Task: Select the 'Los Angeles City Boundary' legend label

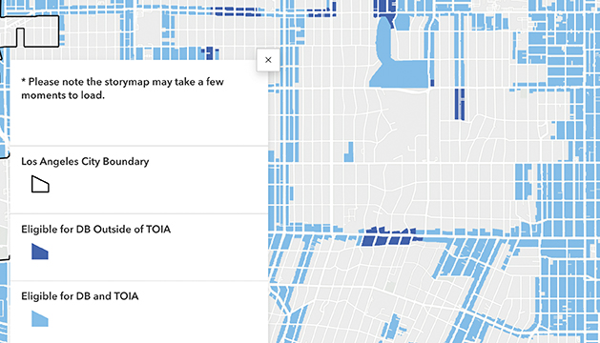Action: pos(85,161)
